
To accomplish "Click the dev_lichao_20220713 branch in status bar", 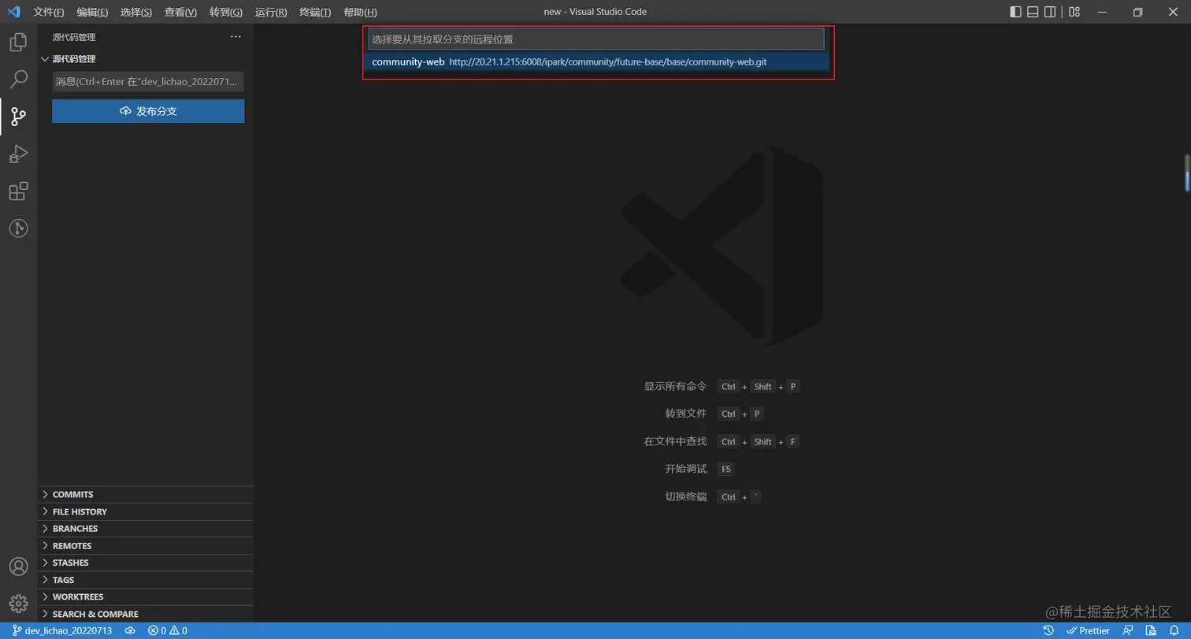I will (62, 630).
